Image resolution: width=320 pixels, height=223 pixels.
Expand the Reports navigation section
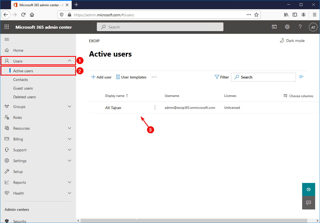(x=70, y=182)
